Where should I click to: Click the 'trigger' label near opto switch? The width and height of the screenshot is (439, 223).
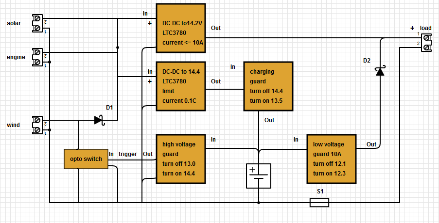pyautogui.click(x=127, y=154)
